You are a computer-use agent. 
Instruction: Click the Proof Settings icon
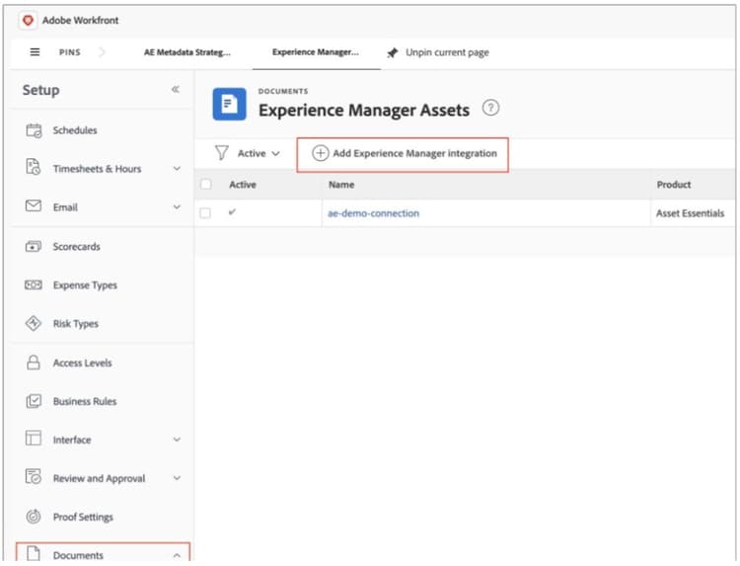[34, 517]
